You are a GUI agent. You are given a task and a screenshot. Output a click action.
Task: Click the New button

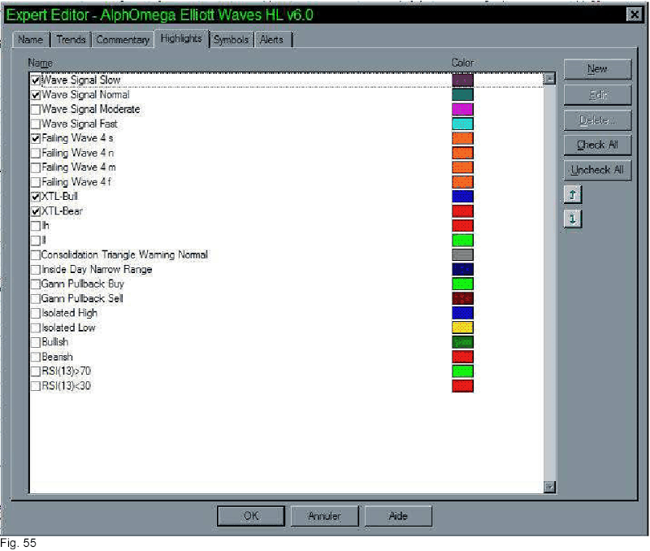pos(597,69)
